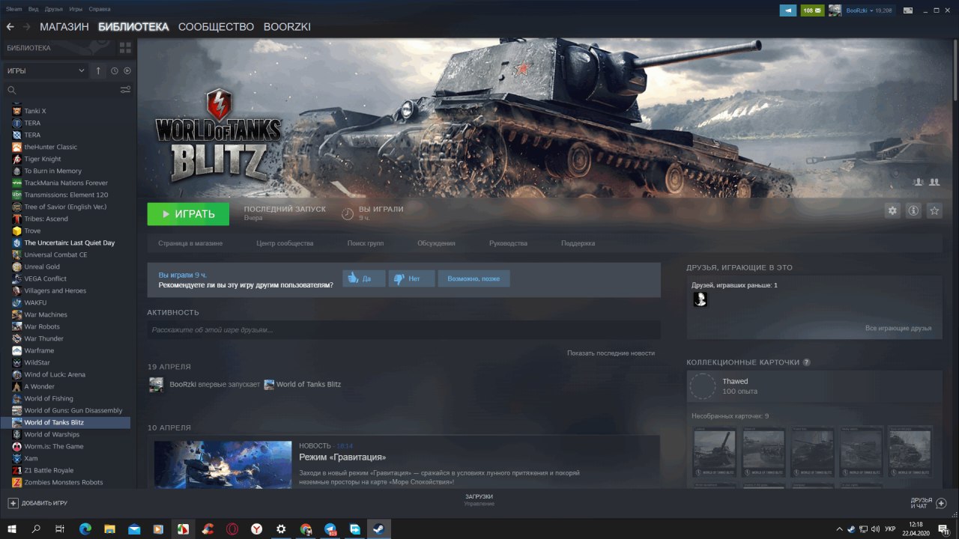
Task: Select World of Warships in the list
Action: pos(51,434)
